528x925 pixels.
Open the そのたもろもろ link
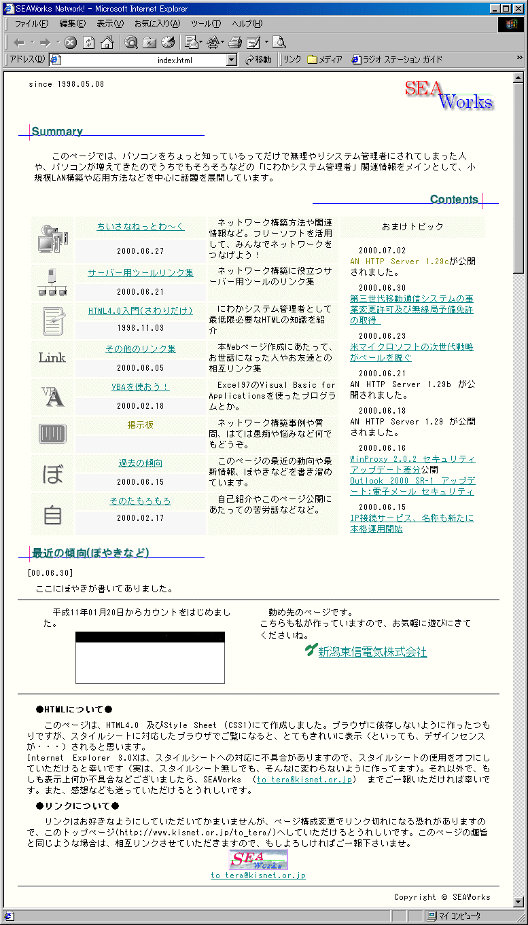pos(141,501)
